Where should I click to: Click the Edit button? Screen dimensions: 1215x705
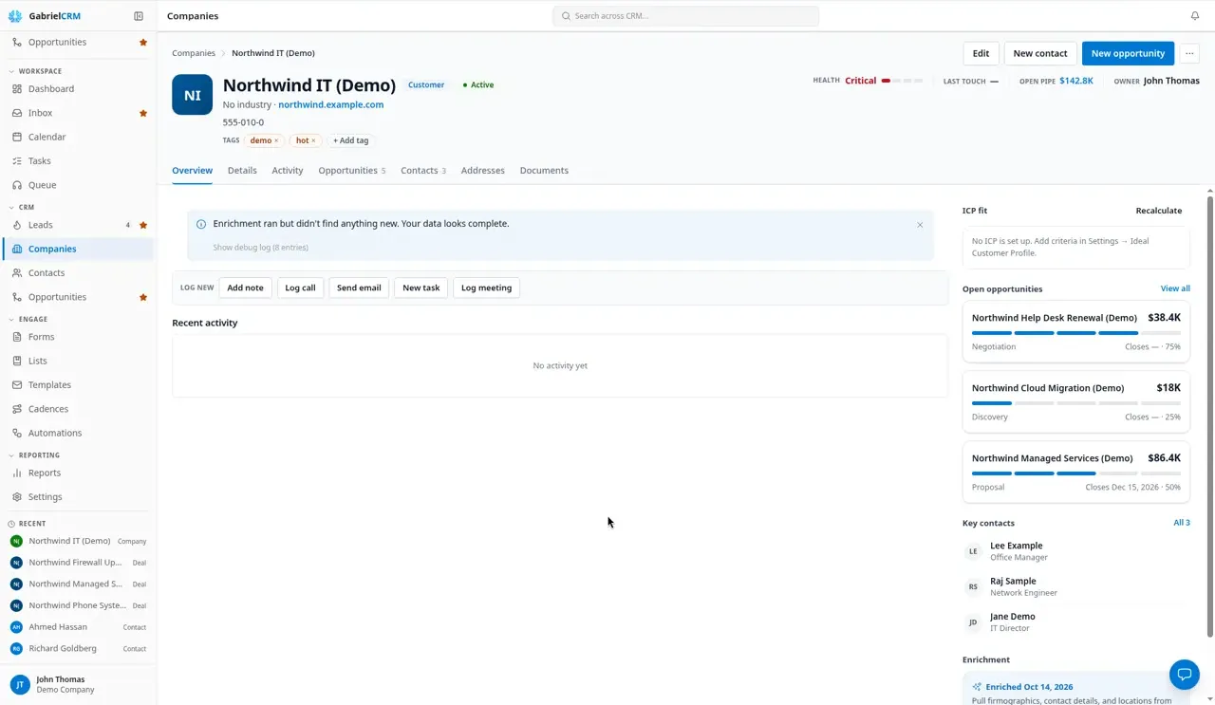[981, 53]
